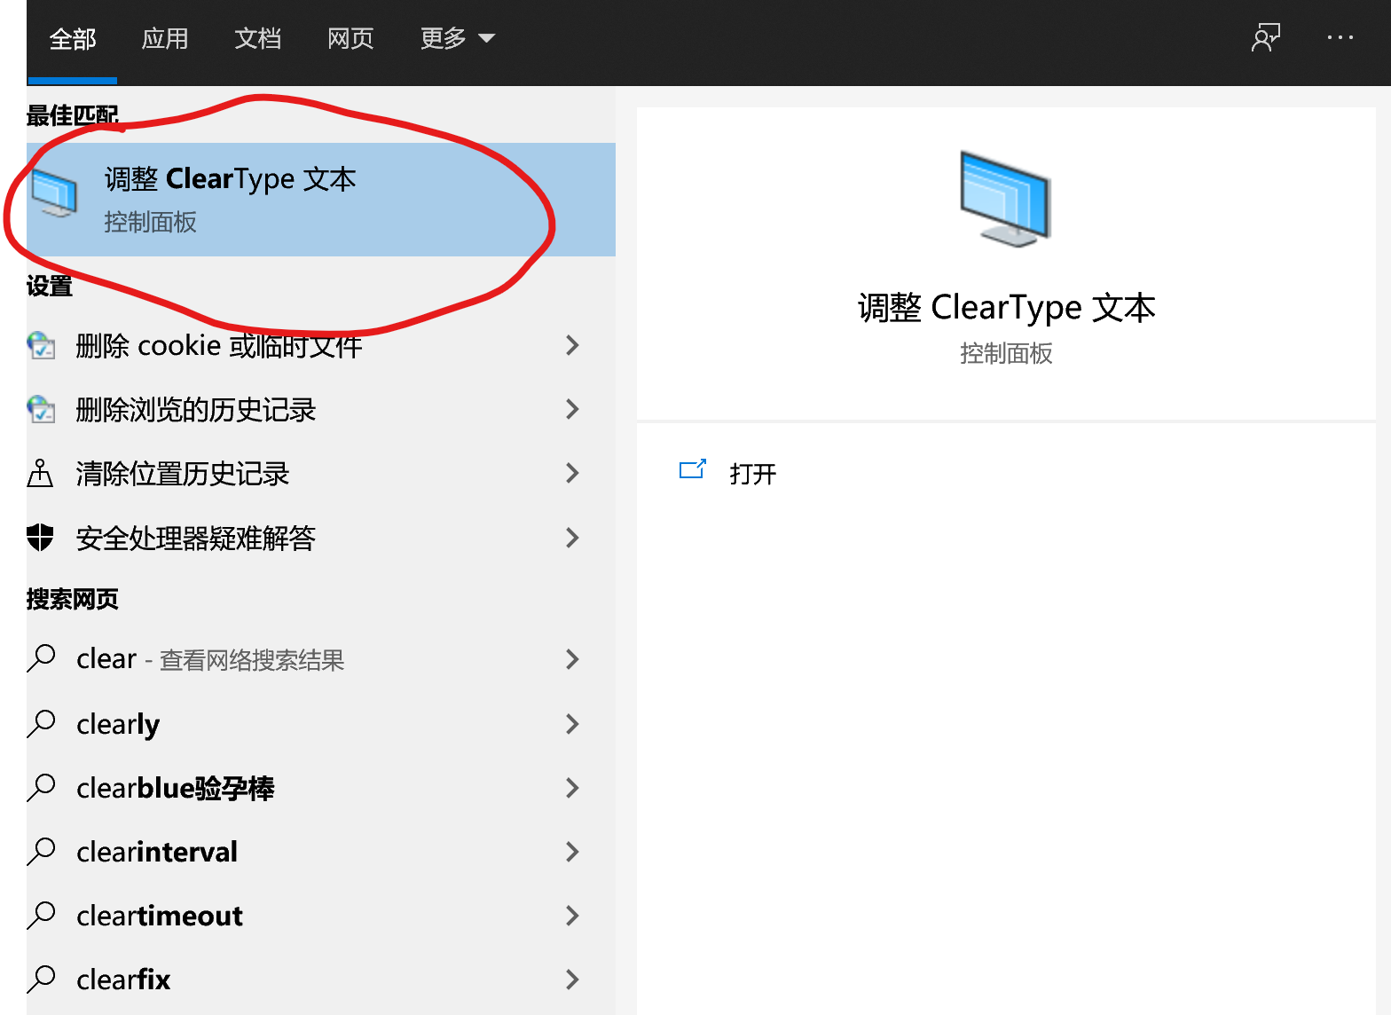This screenshot has height=1015, width=1391.
Task: Select the 清除位置历史记录 setting
Action: (x=321, y=473)
